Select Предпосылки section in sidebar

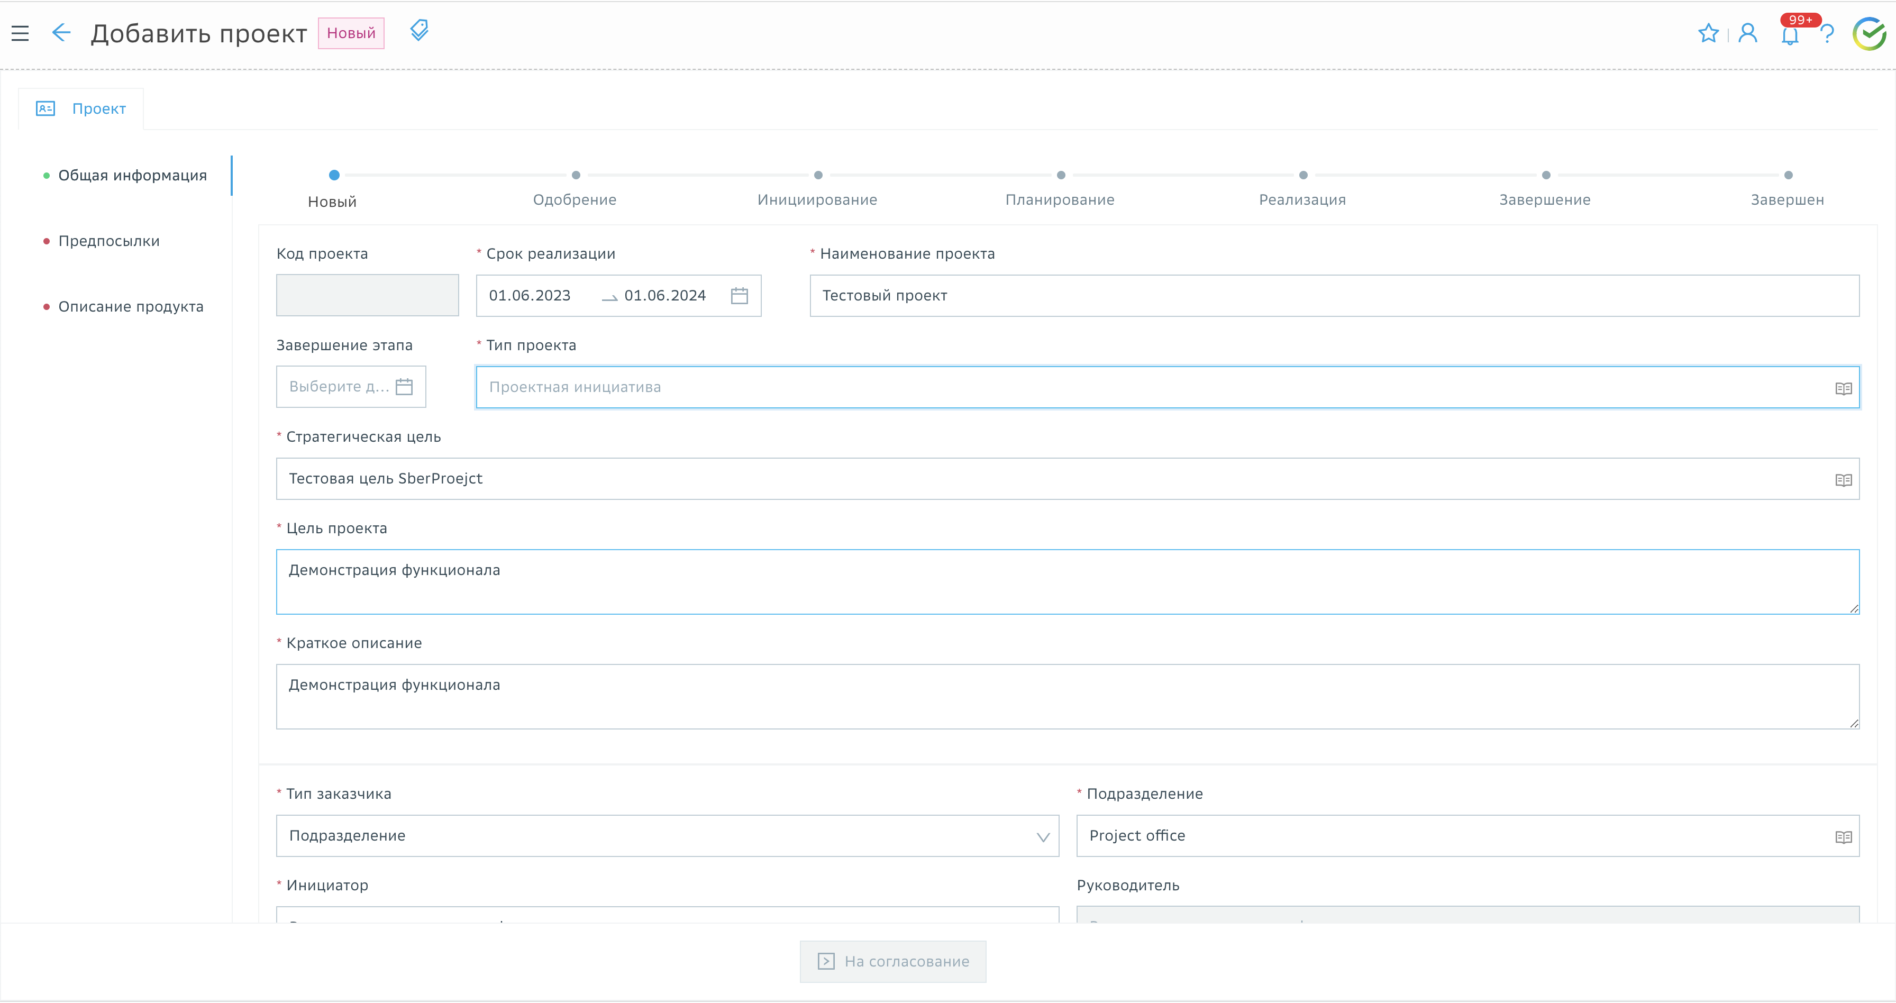click(109, 241)
